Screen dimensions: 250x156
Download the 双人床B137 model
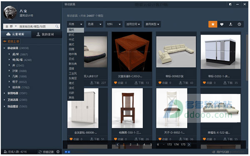(98, 83)
